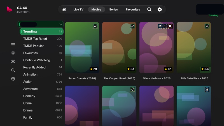Toggle watched checkmark on The Copper Road
224x126 pixels.
[x=132, y=26]
